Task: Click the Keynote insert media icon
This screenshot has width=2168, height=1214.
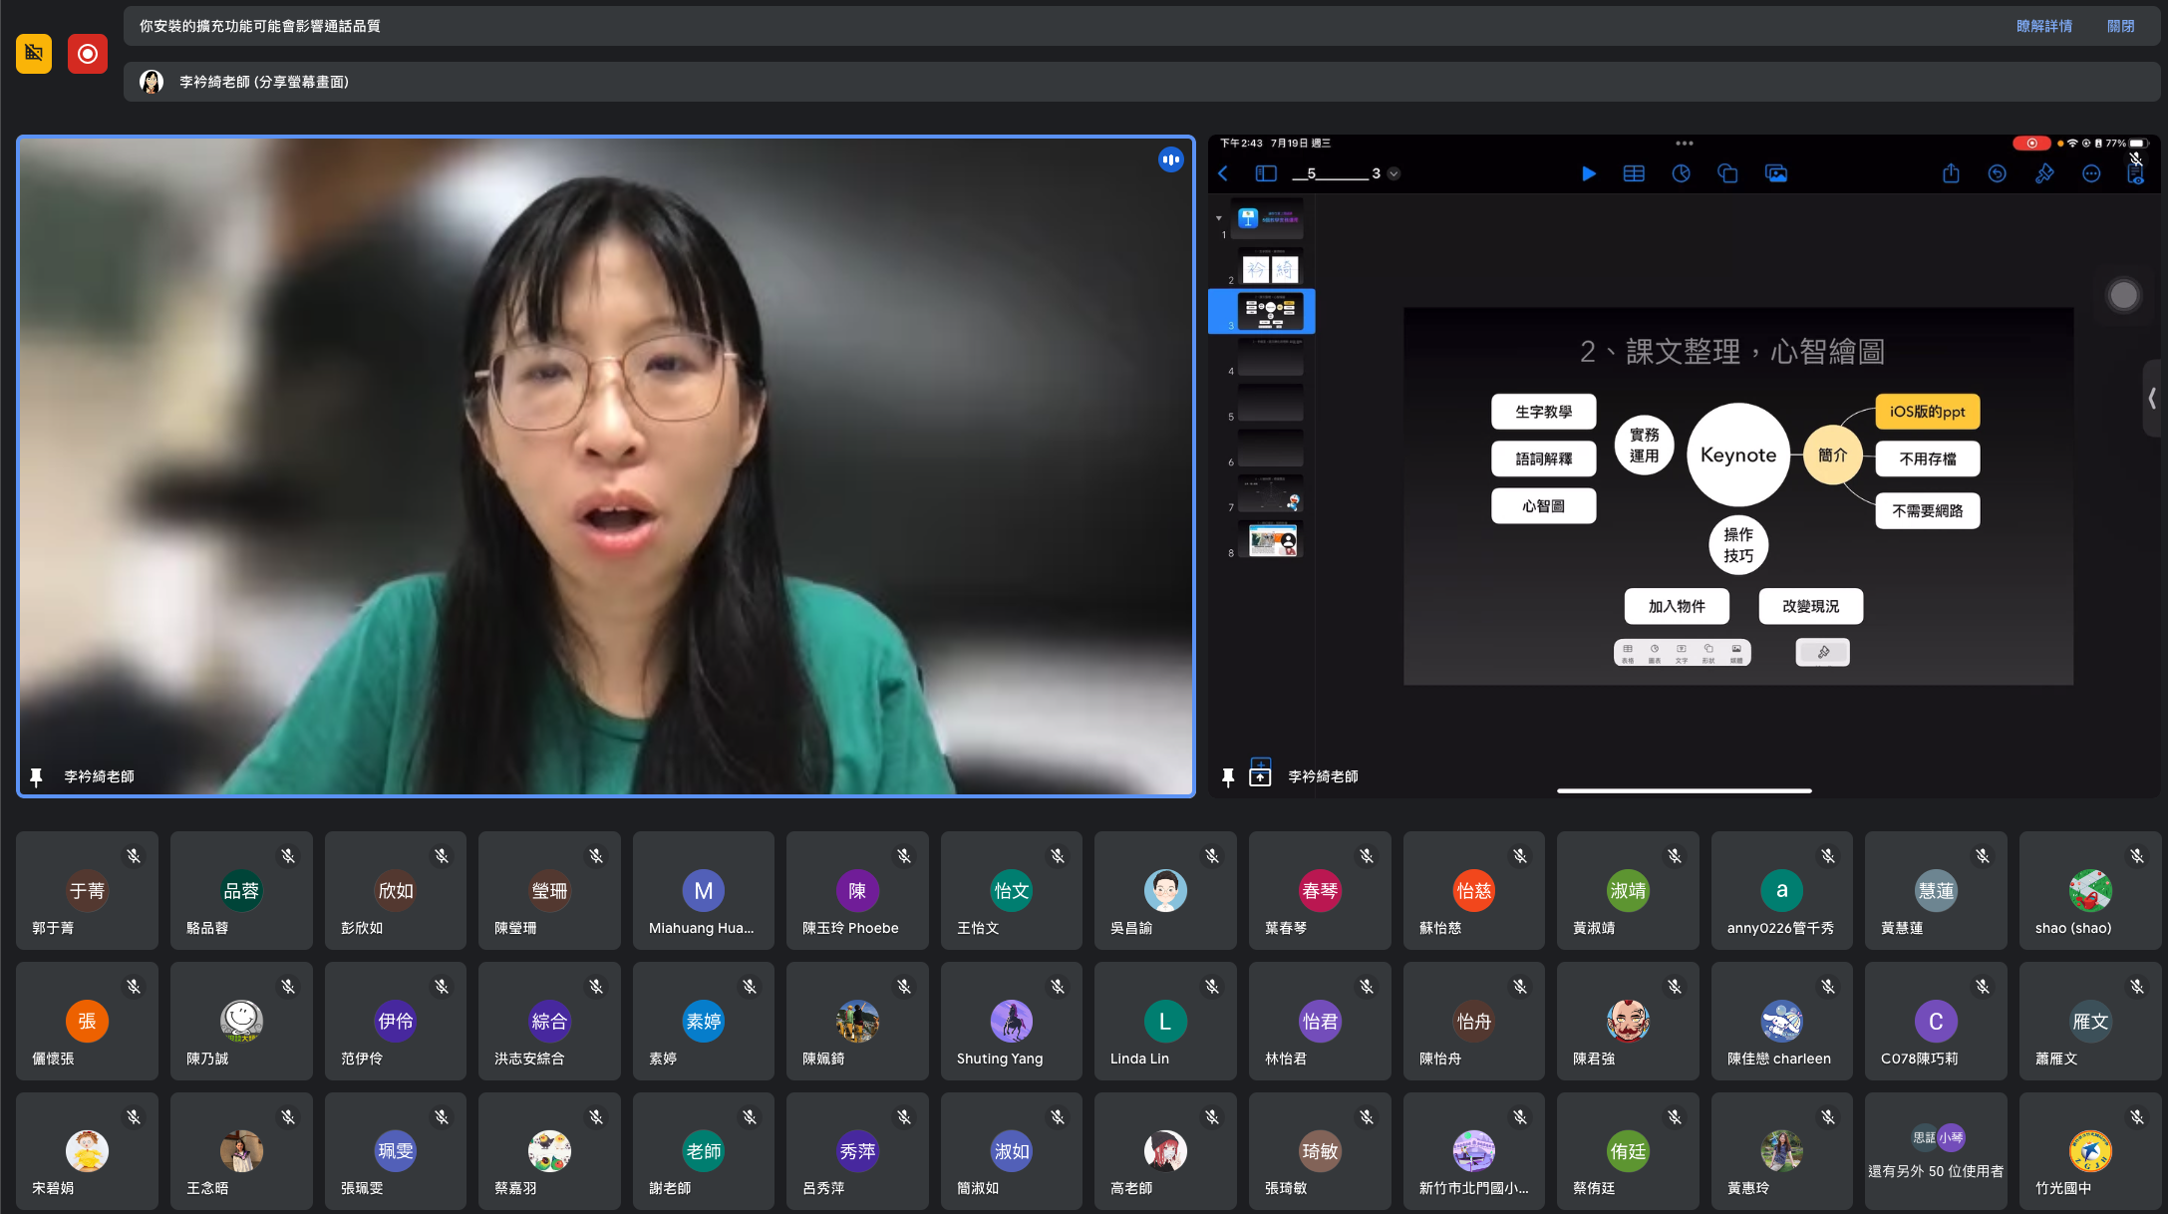Action: tap(1775, 173)
